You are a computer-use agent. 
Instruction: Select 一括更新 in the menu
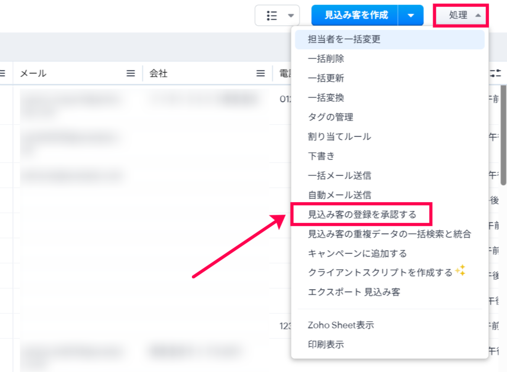point(326,78)
